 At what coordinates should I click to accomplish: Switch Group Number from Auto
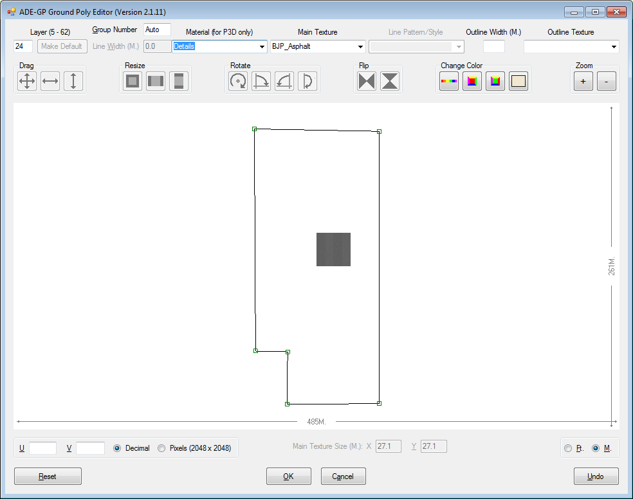156,29
